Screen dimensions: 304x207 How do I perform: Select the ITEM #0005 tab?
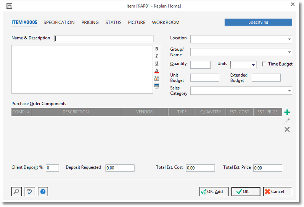[x=24, y=22]
